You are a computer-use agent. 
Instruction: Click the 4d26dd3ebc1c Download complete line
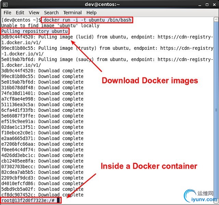point(42,155)
